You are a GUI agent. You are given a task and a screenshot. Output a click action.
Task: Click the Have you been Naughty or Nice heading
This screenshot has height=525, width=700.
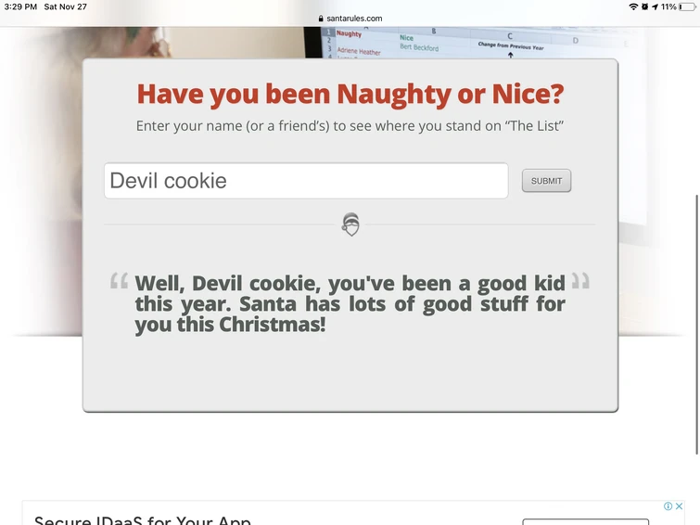(350, 95)
